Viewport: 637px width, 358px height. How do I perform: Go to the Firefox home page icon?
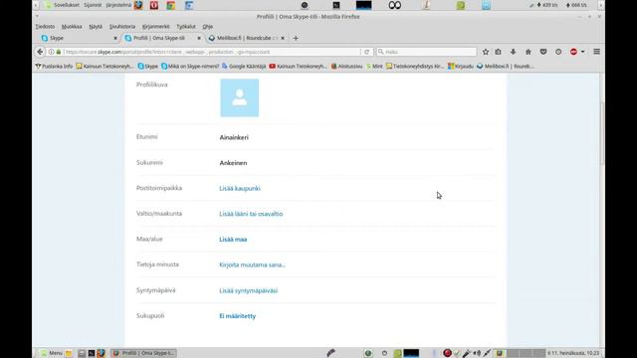(529, 52)
